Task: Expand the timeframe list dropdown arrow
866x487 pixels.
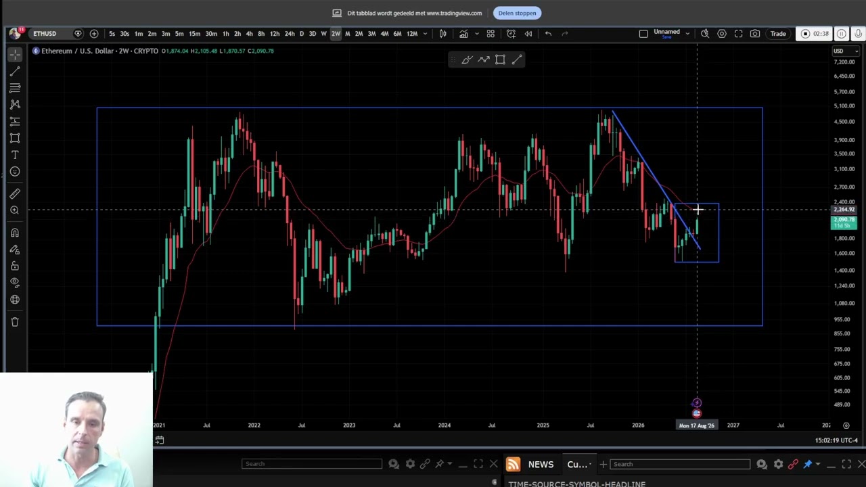Action: click(x=425, y=34)
